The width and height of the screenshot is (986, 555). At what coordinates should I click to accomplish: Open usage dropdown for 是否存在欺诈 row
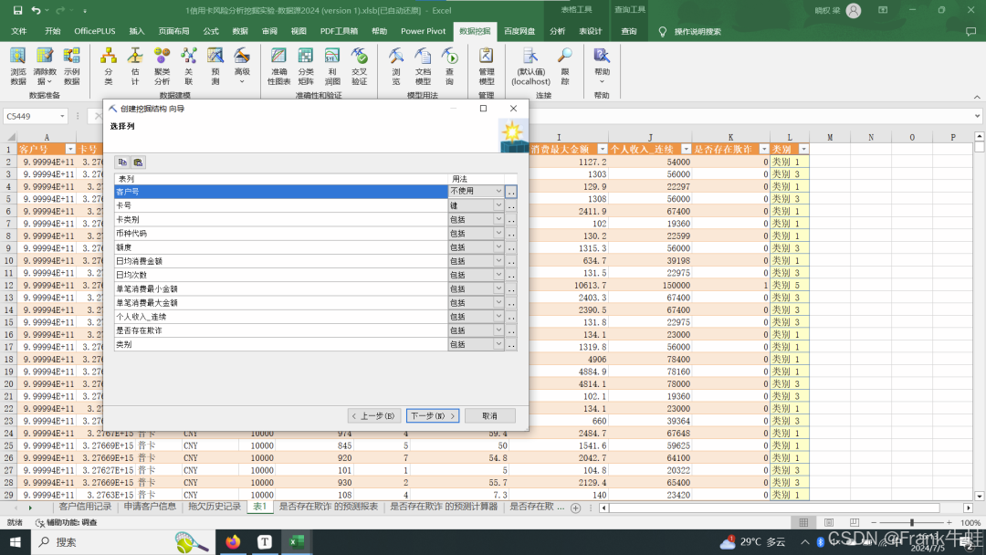click(498, 330)
